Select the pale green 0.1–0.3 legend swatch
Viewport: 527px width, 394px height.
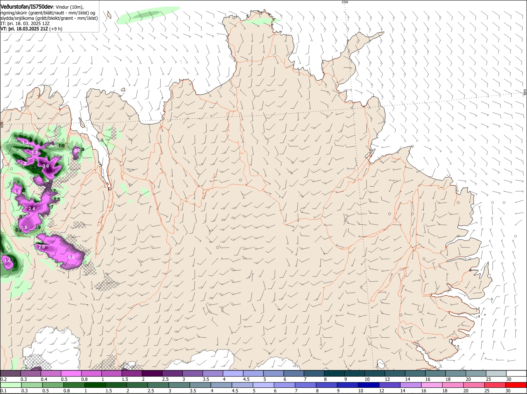click(x=10, y=385)
